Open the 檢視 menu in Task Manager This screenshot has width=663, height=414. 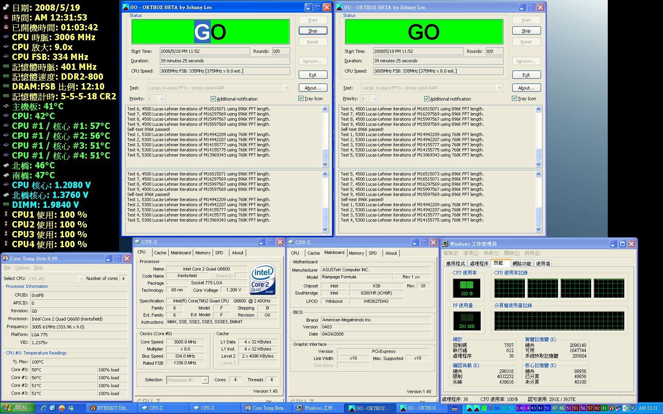pos(491,253)
